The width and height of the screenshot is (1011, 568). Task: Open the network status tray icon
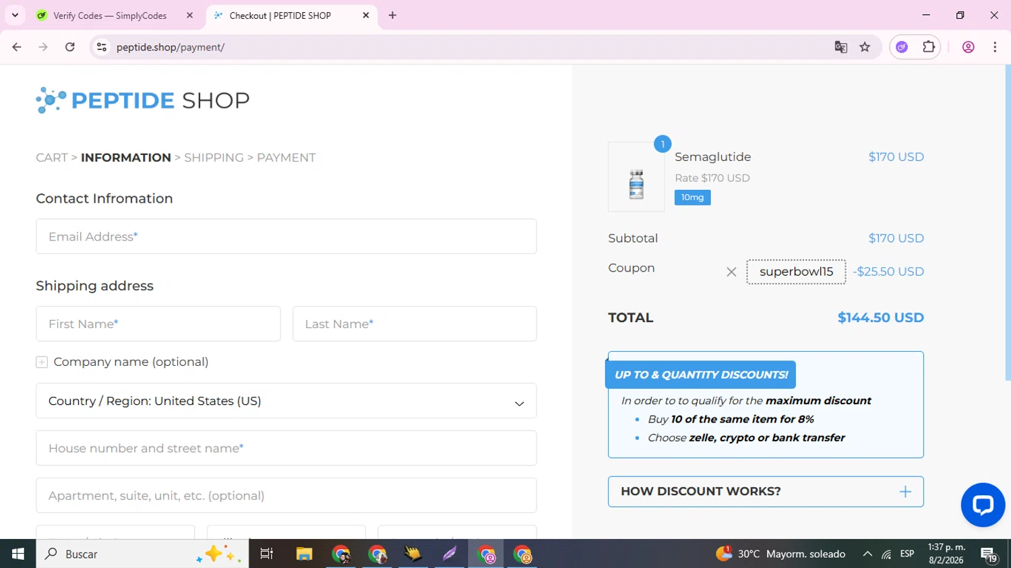pyautogui.click(x=886, y=554)
